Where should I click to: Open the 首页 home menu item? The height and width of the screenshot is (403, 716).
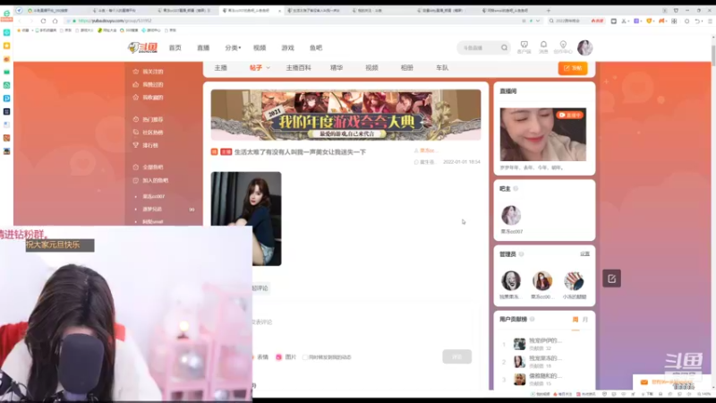(x=175, y=47)
